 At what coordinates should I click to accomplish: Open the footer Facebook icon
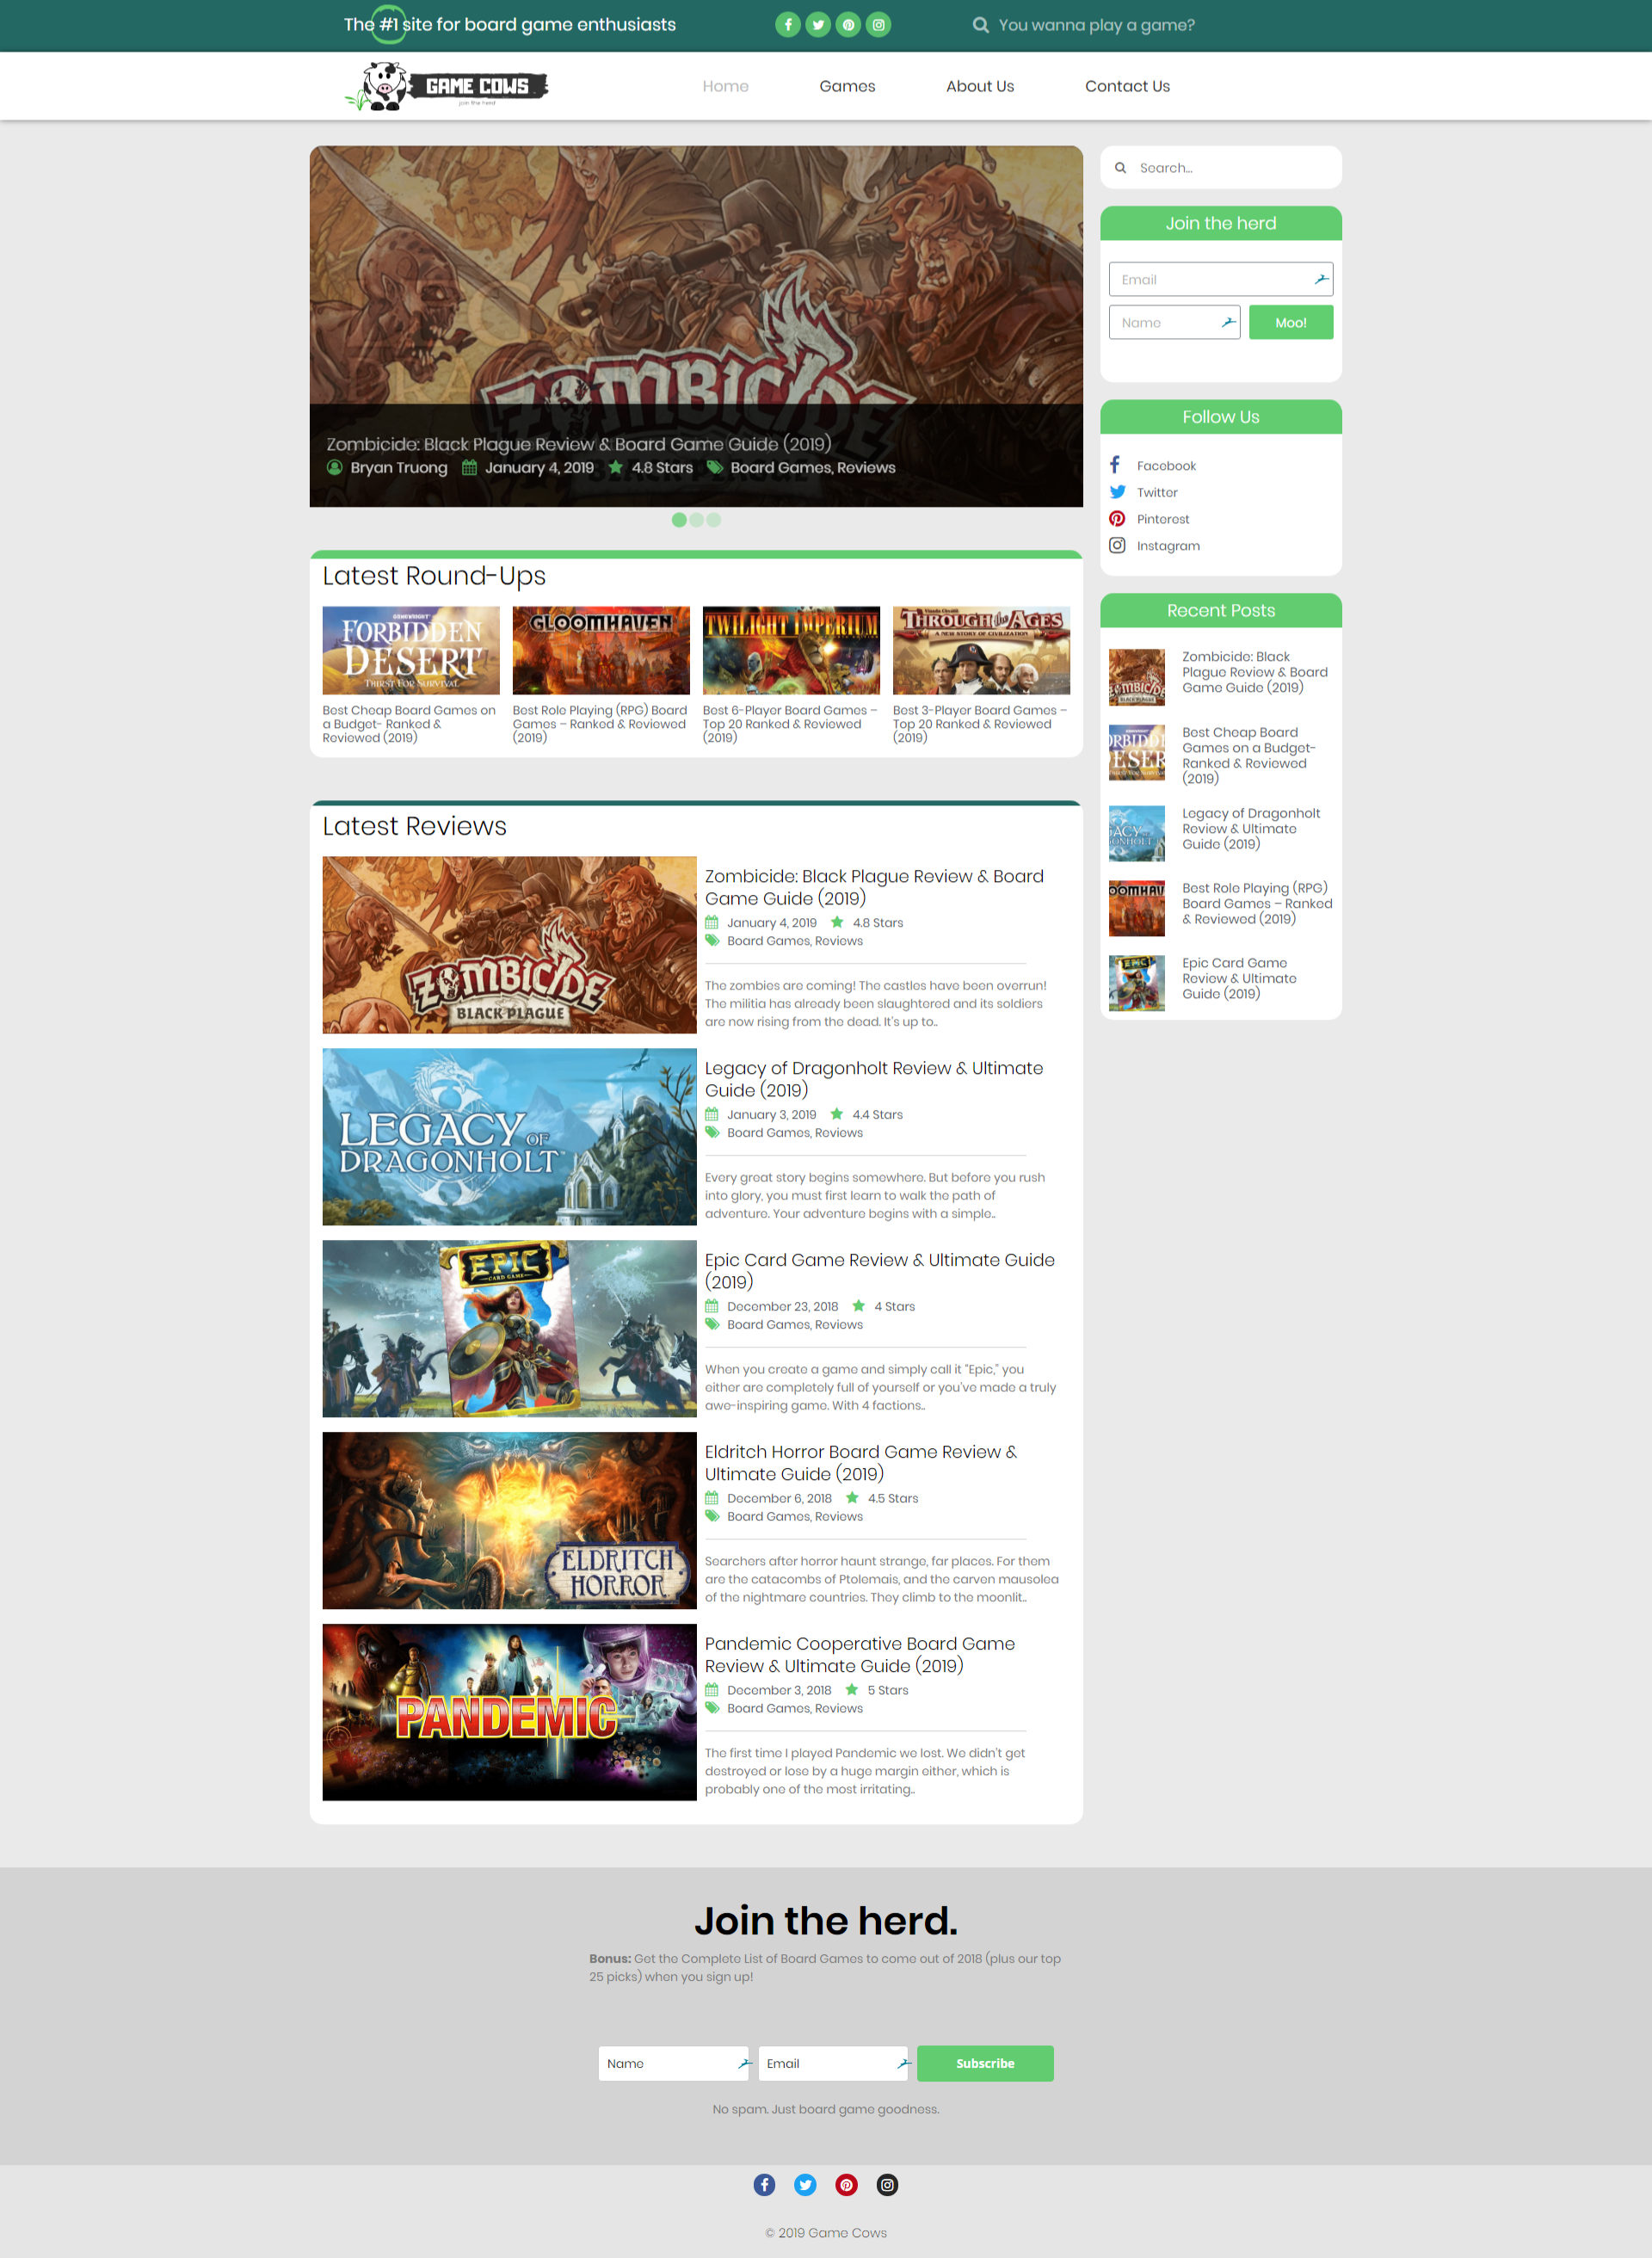(x=764, y=2185)
